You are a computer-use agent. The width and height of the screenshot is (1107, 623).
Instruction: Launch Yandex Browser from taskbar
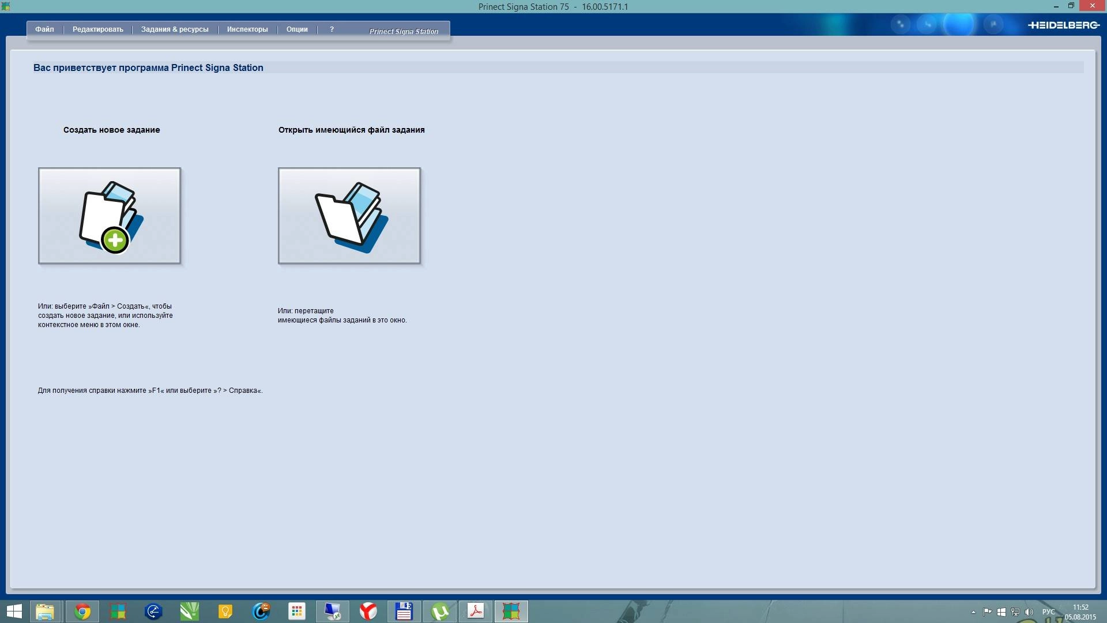click(368, 611)
